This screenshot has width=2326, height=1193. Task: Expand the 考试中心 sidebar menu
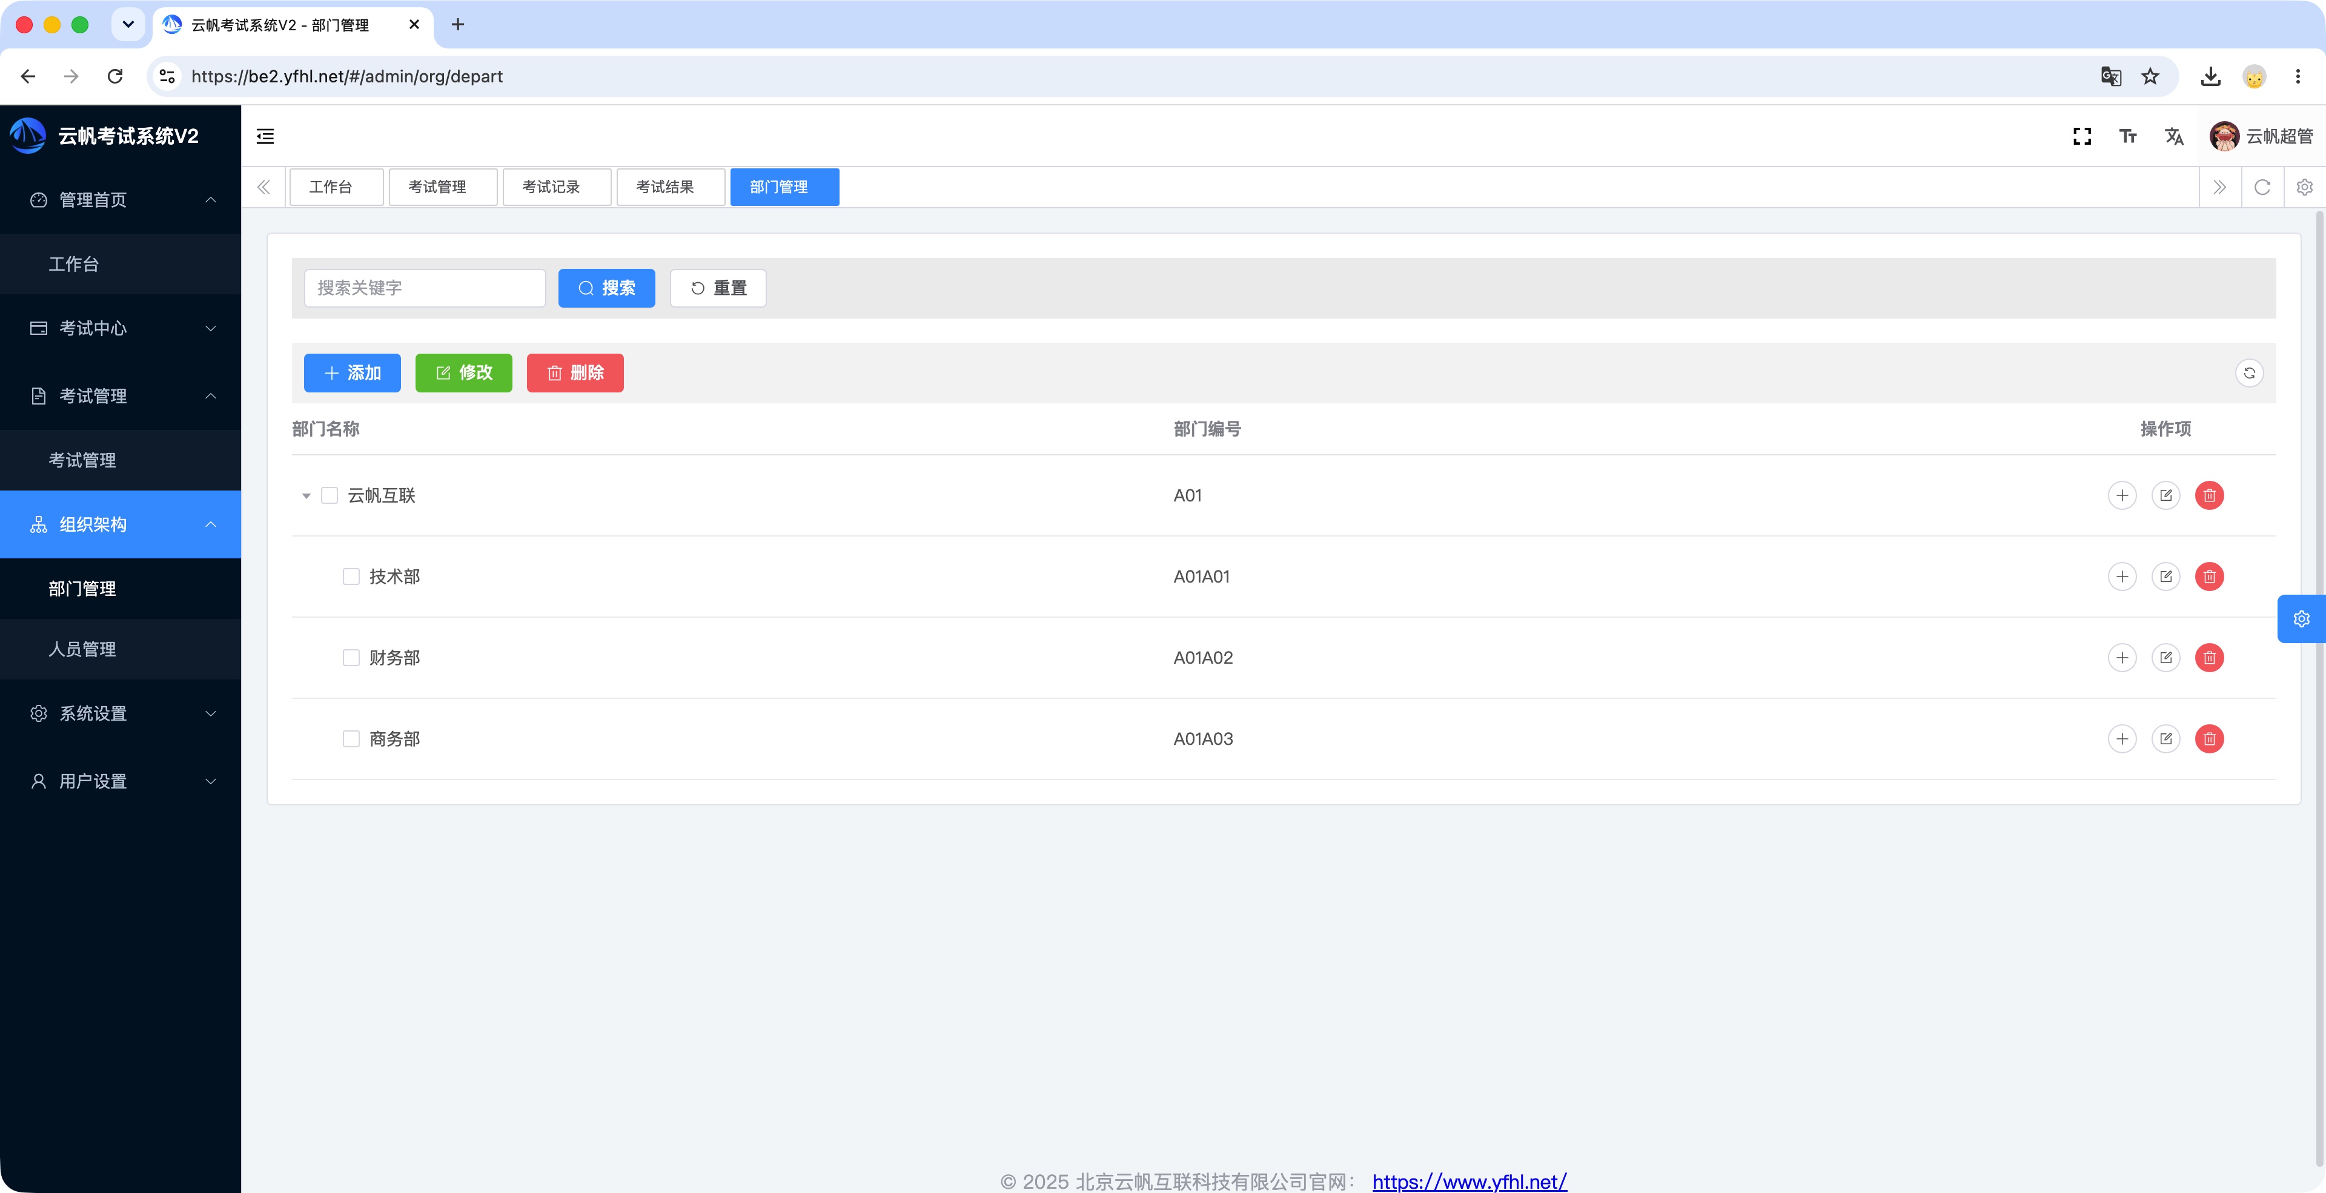click(x=120, y=328)
